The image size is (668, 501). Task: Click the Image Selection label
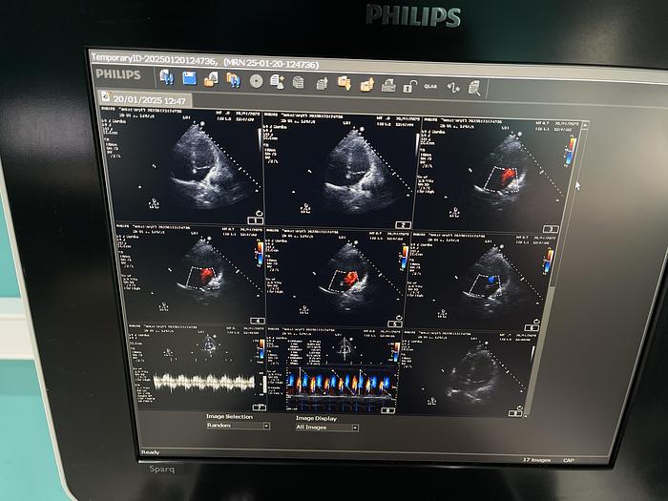[x=229, y=416]
